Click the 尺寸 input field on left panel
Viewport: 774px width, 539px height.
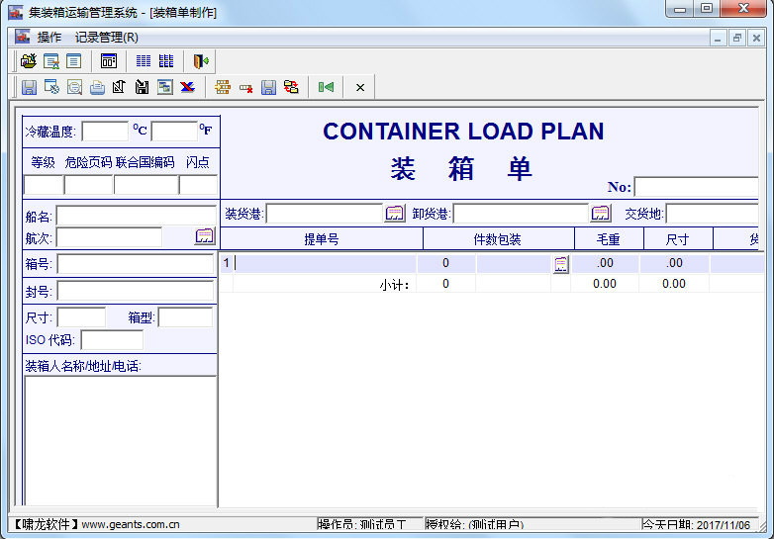(x=81, y=317)
